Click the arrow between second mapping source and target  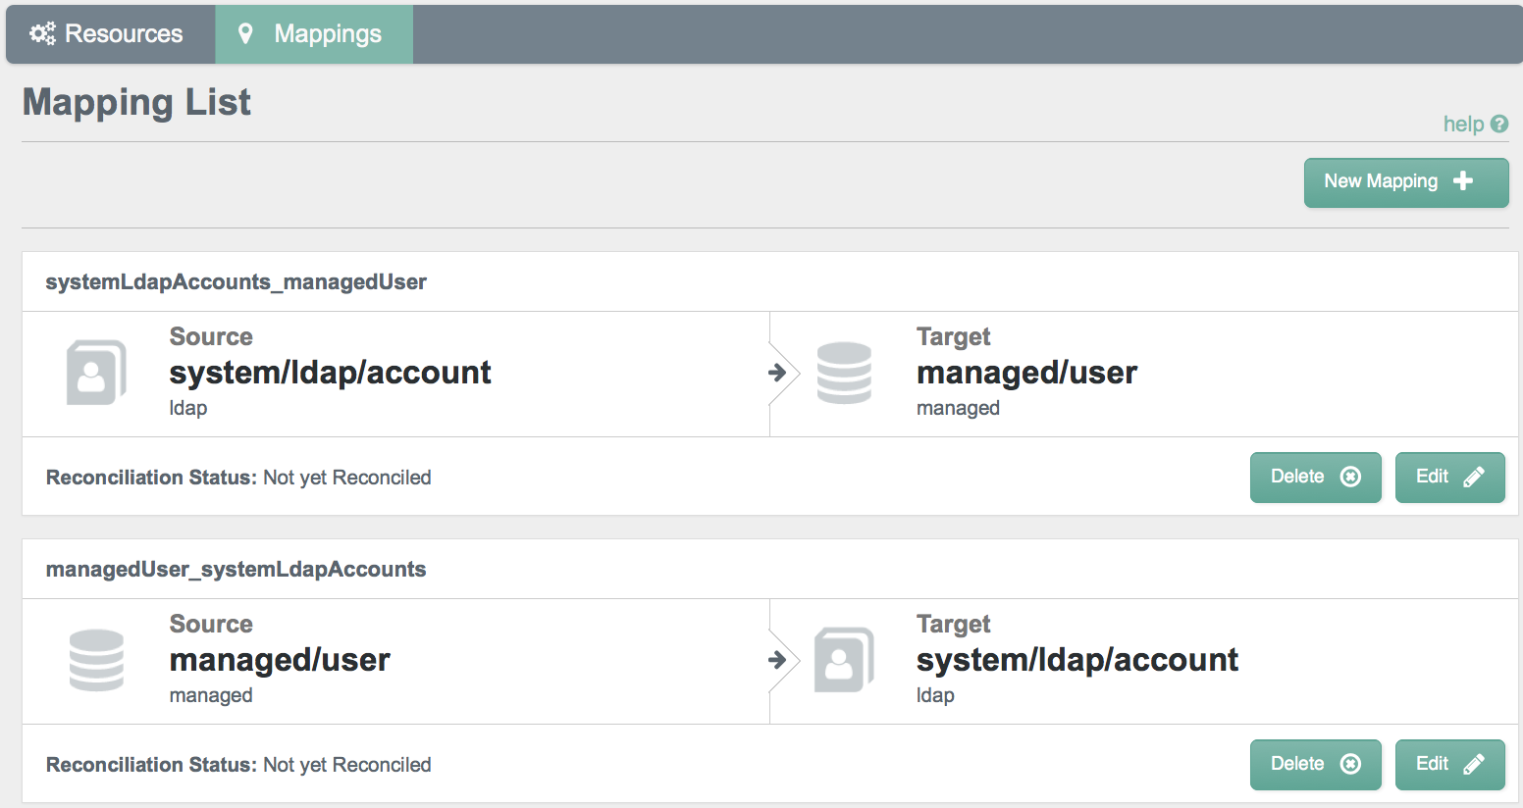coord(777,660)
